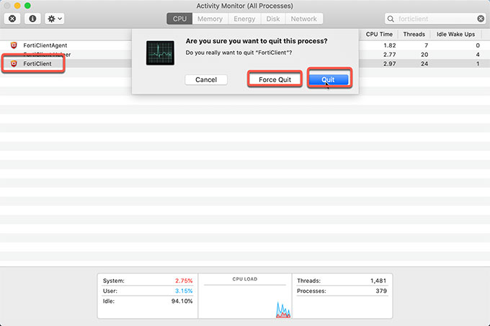490x326 pixels.
Task: Sort by the Idle Wake Ups column
Action: tap(458, 34)
